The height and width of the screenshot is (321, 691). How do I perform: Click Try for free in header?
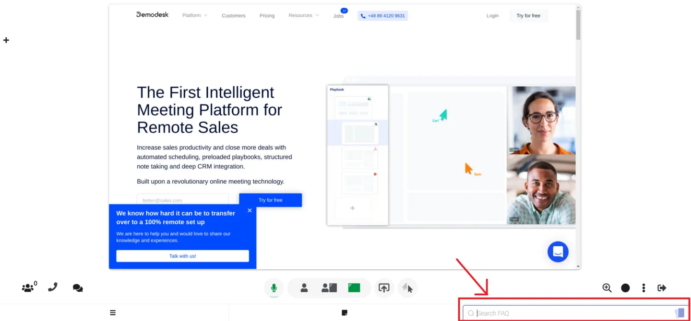pyautogui.click(x=528, y=16)
